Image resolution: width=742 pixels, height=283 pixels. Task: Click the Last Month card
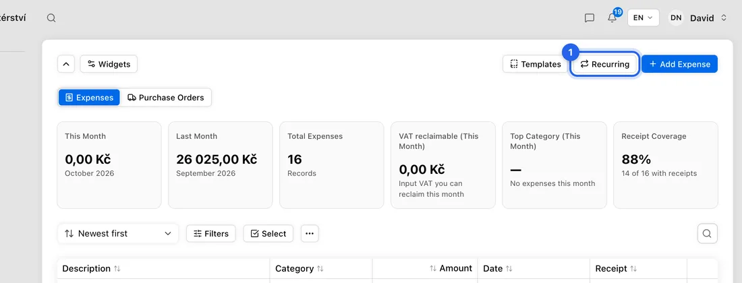click(x=220, y=165)
